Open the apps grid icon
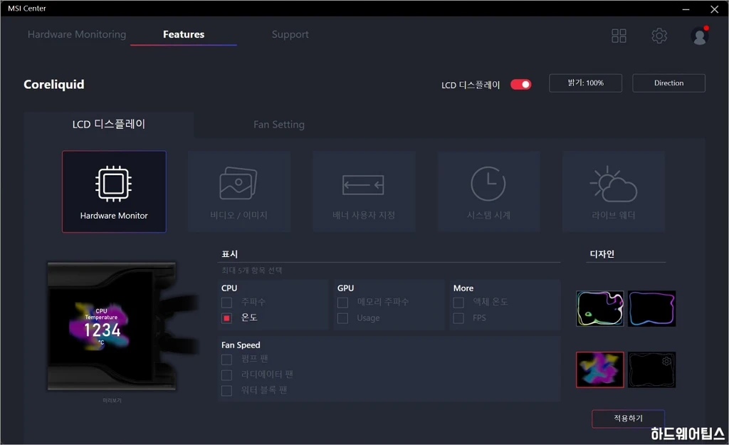Image resolution: width=729 pixels, height=445 pixels. 619,36
